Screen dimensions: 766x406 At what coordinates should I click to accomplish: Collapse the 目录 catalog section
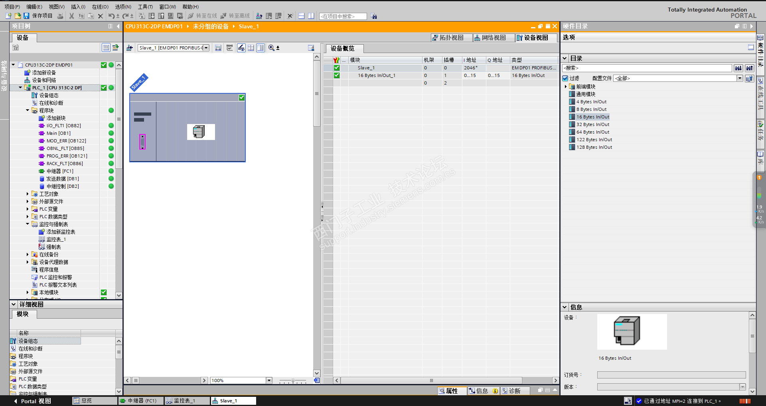[x=565, y=58]
